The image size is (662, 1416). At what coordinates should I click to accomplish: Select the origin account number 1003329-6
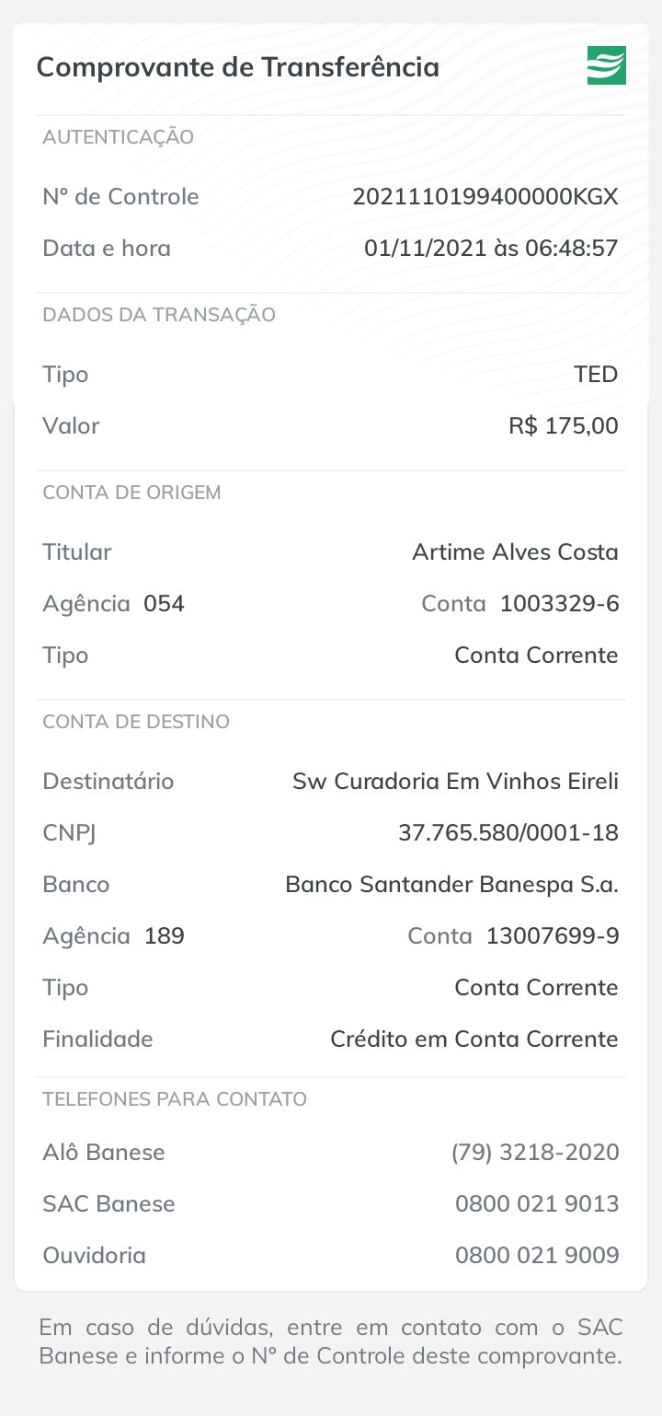click(559, 604)
